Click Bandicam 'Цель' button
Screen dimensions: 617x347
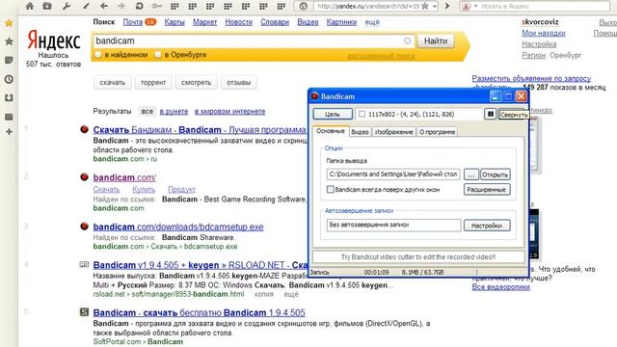(x=333, y=114)
